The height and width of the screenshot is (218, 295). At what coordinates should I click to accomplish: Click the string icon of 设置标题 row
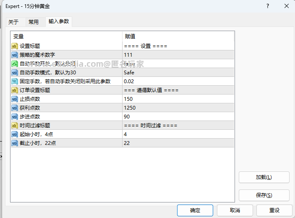[15, 46]
